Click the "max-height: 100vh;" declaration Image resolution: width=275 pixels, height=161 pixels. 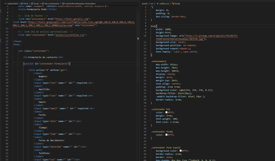tap(168, 71)
